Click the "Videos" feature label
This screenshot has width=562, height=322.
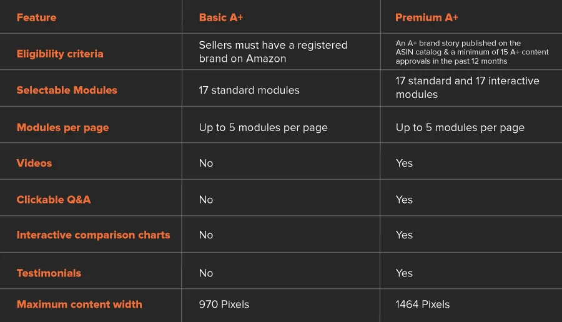34,163
